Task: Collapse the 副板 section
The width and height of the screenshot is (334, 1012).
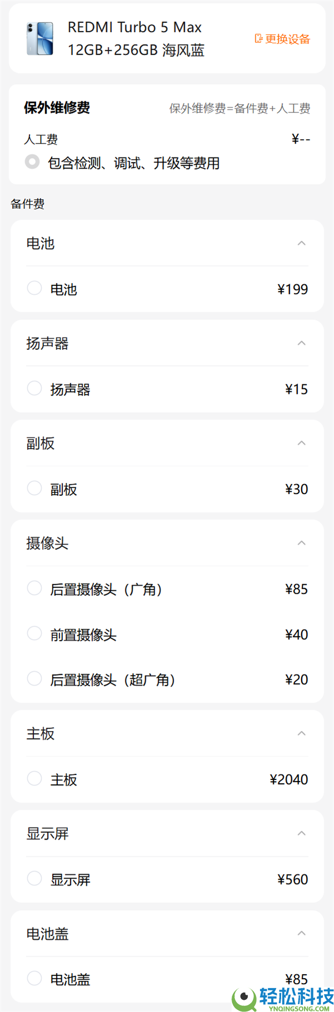Action: click(x=301, y=443)
